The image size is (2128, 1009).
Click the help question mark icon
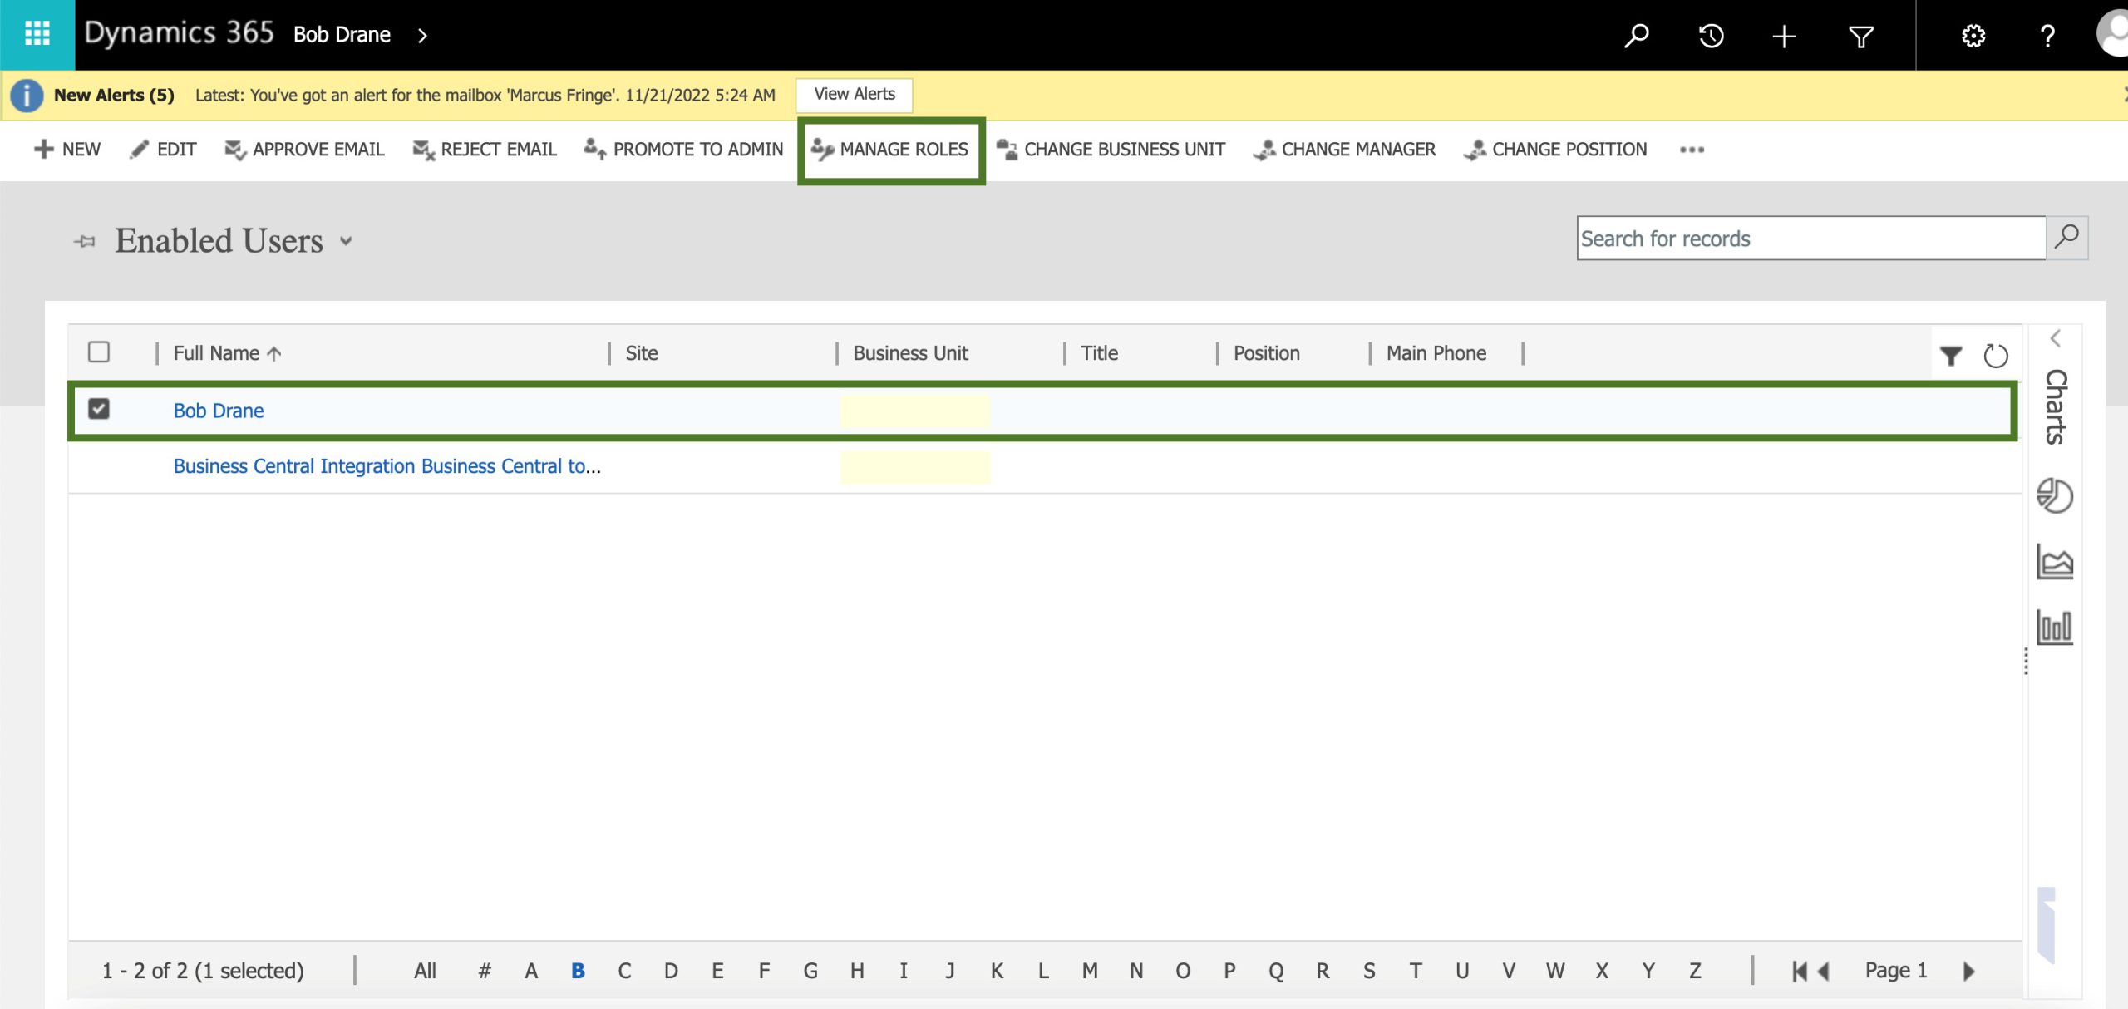coord(2047,36)
